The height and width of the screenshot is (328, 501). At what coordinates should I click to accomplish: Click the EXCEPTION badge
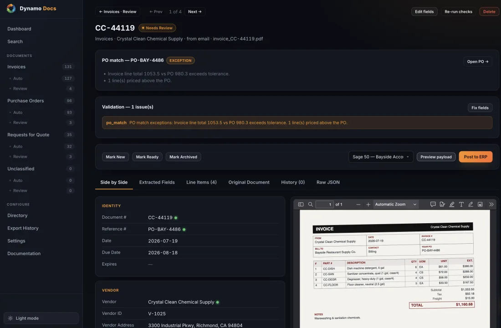[x=180, y=61]
